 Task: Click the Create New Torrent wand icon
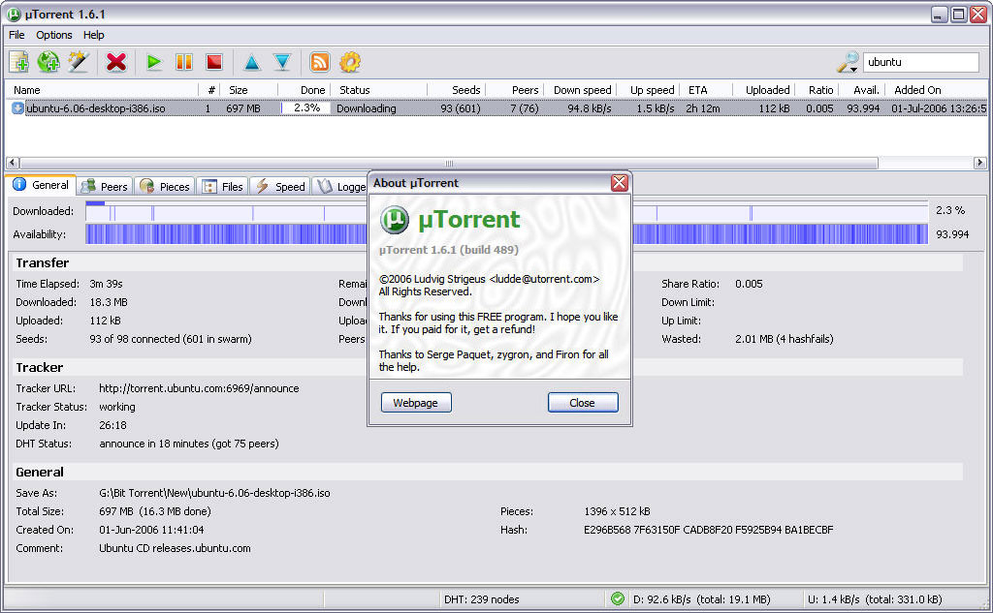79,62
